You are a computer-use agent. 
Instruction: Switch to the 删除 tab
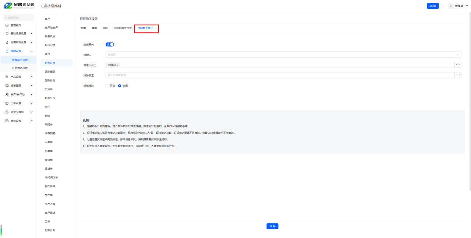coord(105,28)
